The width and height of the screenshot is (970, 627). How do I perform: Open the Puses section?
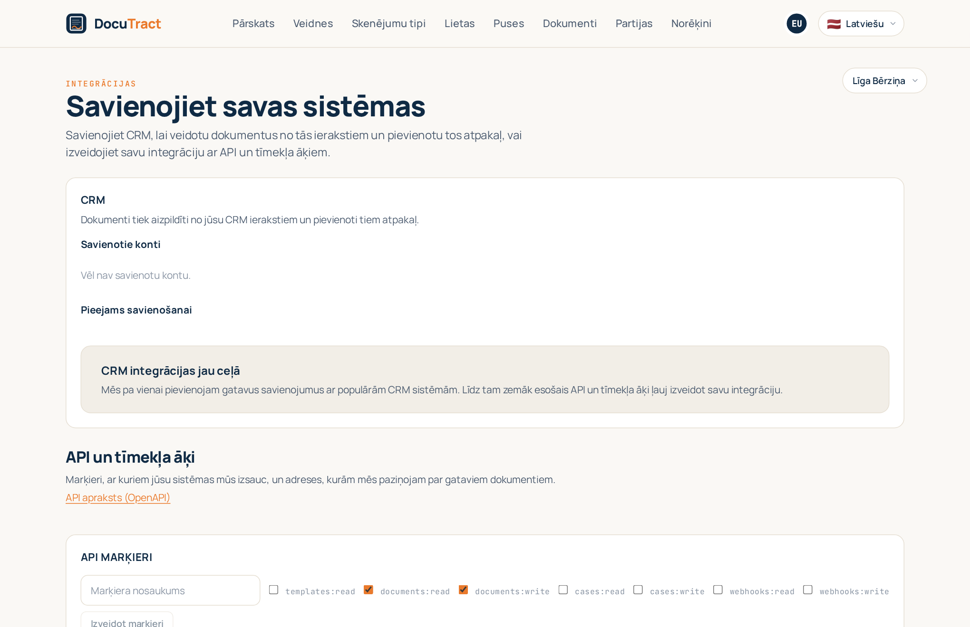pos(508,23)
